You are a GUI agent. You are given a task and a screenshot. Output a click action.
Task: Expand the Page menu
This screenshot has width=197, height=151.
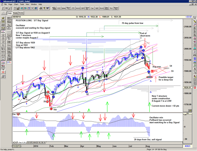tap(10, 4)
